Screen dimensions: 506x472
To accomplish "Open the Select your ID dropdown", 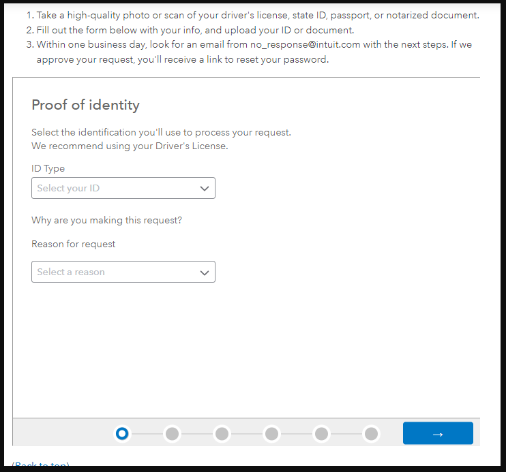I will click(x=116, y=188).
